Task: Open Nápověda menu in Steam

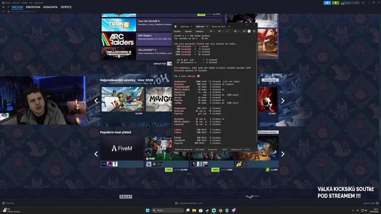Action: pyautogui.click(x=39, y=3)
